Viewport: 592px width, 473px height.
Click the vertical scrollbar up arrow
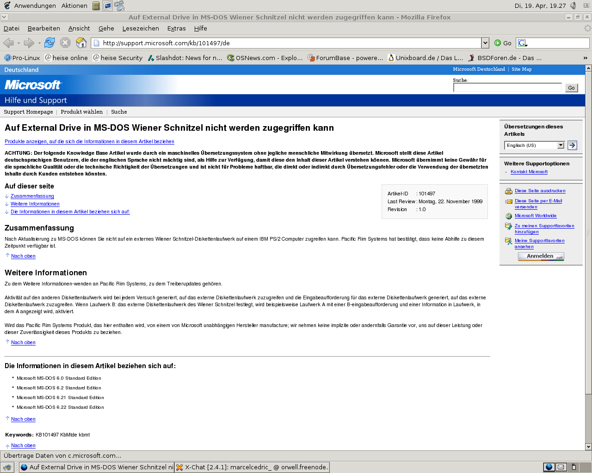588,68
